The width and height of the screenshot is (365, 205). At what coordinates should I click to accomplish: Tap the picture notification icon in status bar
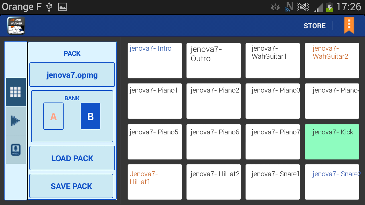pyautogui.click(x=62, y=7)
